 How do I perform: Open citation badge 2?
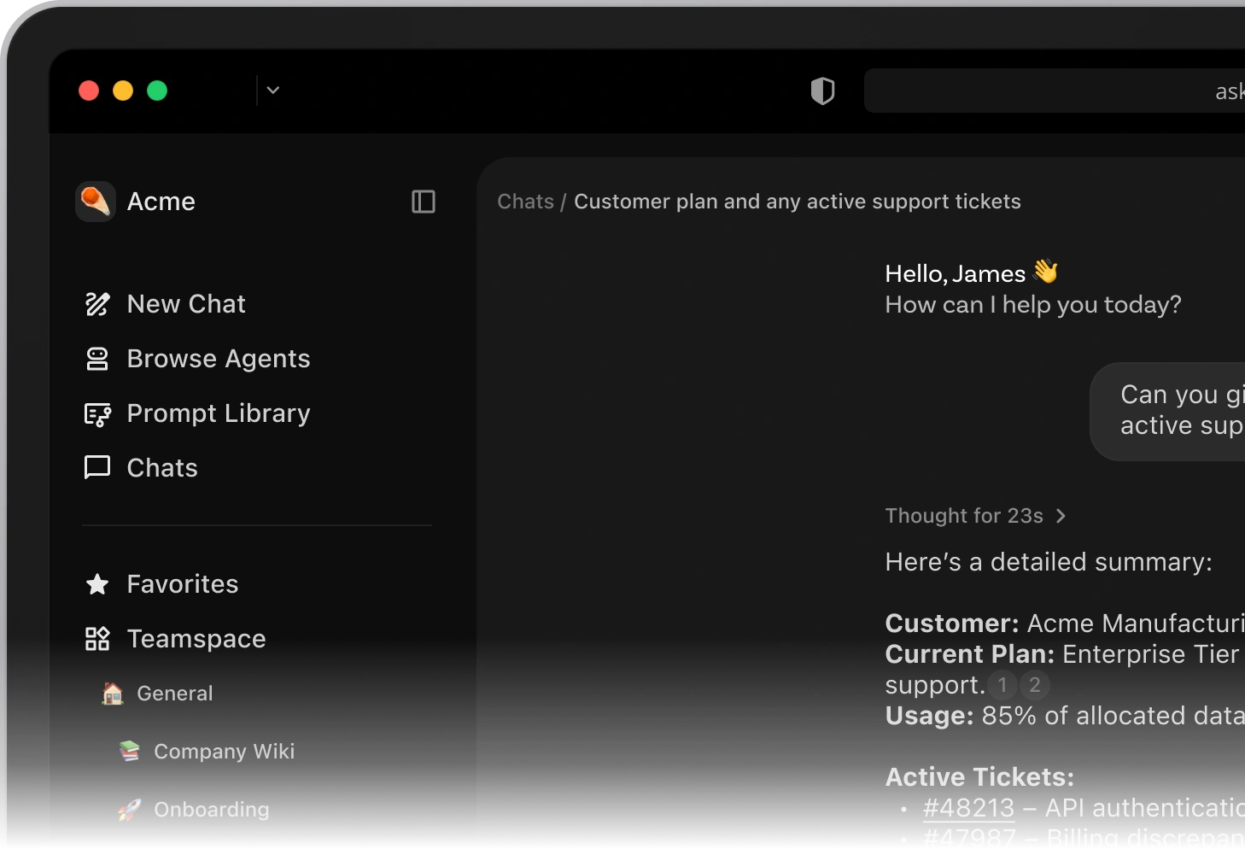click(1035, 685)
